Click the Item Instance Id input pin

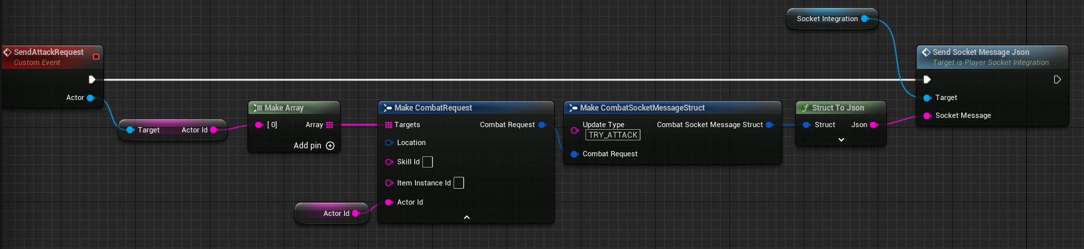point(389,183)
